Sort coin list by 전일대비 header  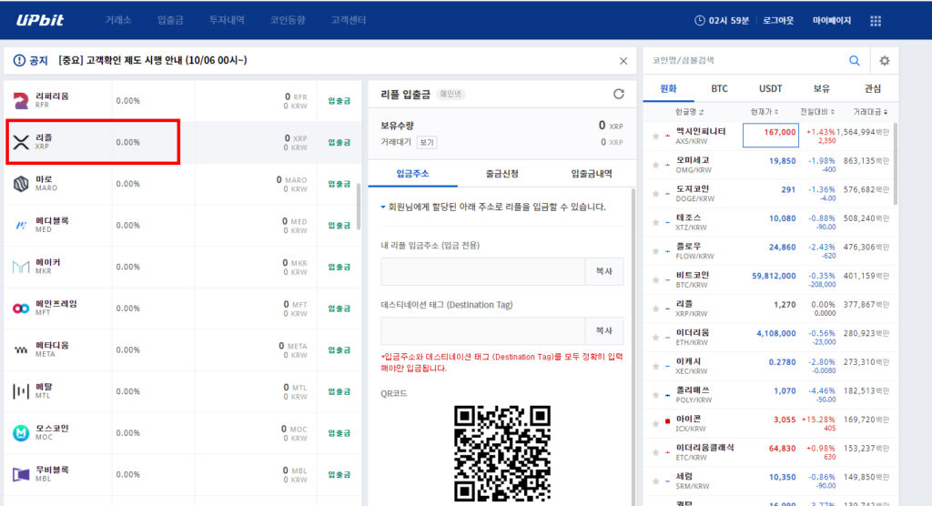(817, 112)
